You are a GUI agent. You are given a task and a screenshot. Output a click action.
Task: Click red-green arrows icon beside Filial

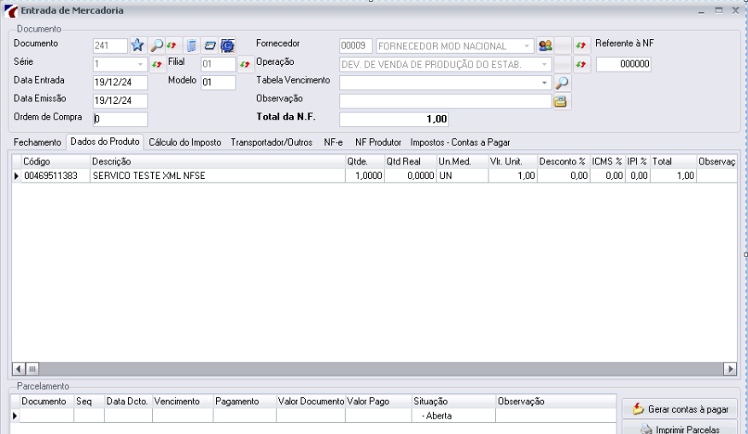245,64
